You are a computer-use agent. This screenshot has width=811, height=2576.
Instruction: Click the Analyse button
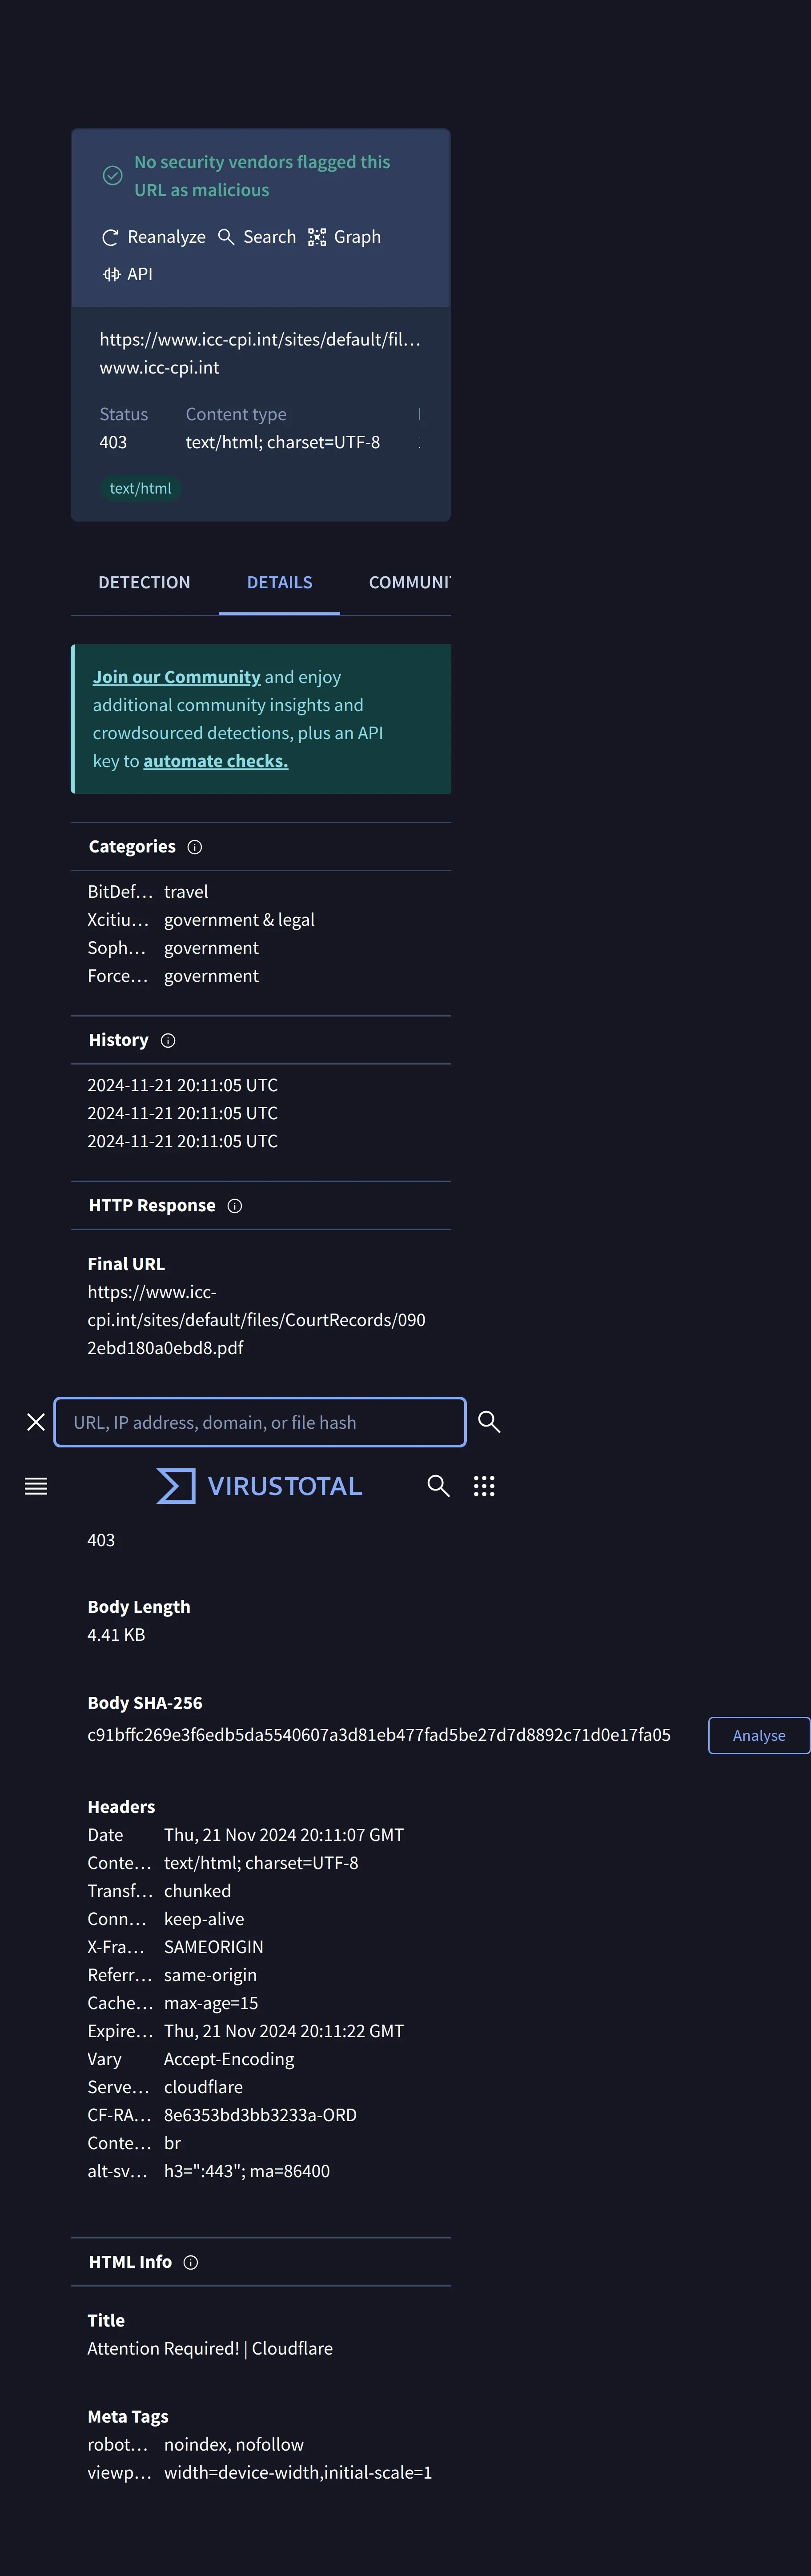pyautogui.click(x=759, y=1736)
